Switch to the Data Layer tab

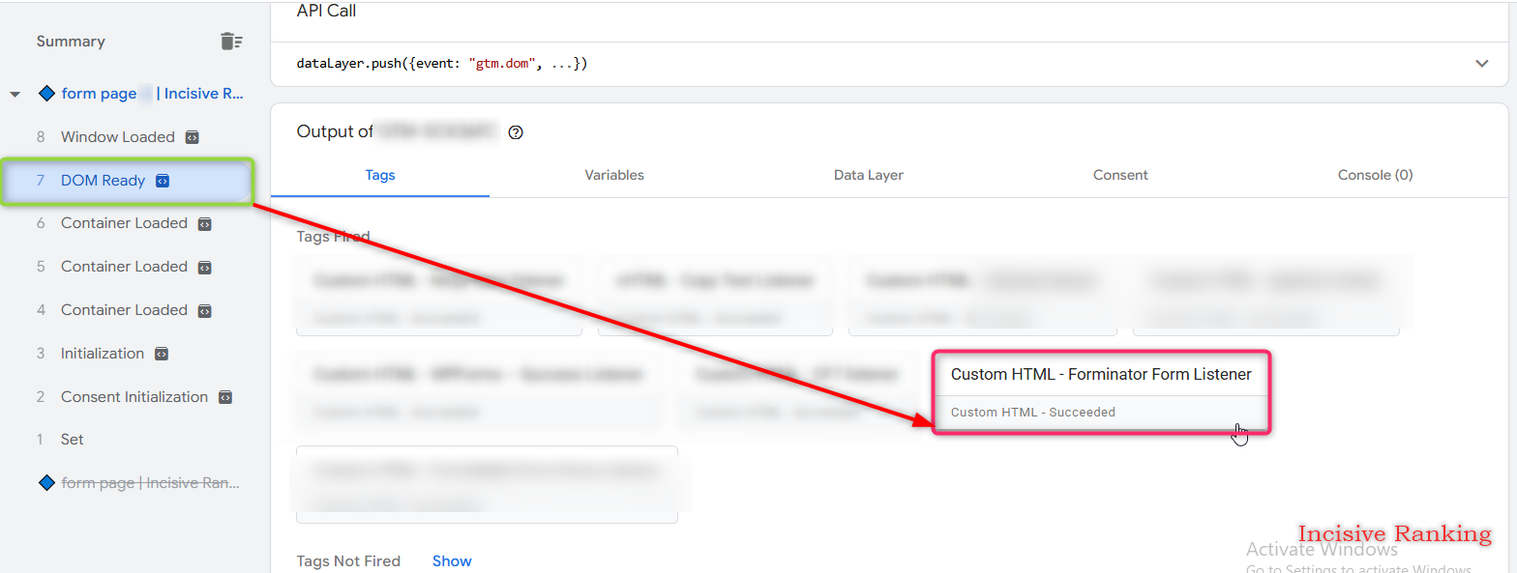pos(869,175)
